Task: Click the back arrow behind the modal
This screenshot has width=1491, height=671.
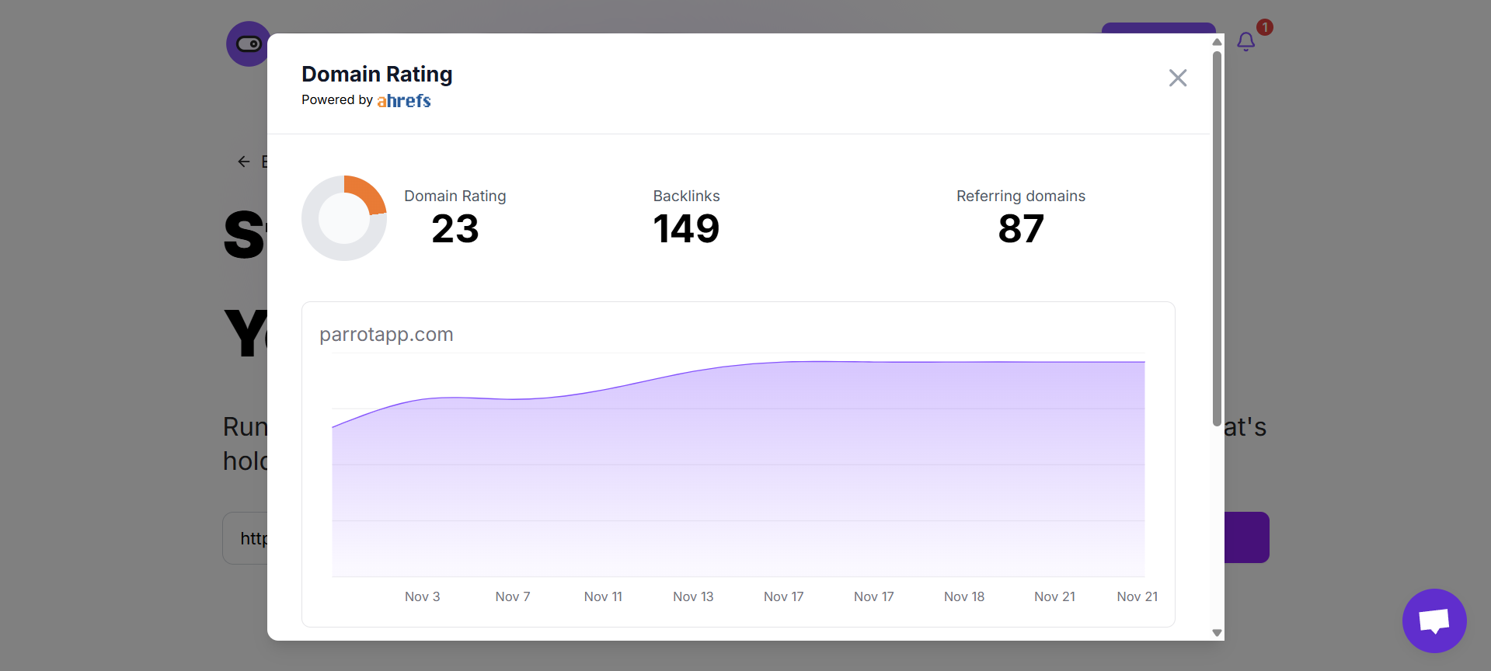Action: 244,162
